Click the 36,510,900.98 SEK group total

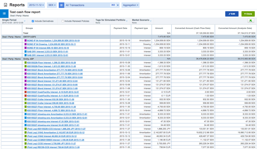click(246, 59)
